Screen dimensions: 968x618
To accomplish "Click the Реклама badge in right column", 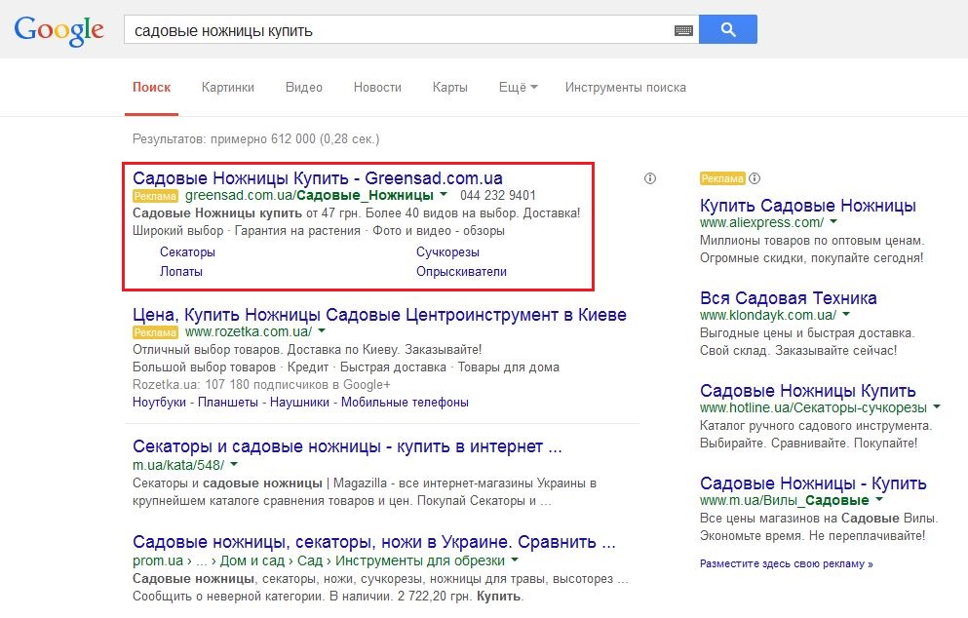I will click(722, 179).
